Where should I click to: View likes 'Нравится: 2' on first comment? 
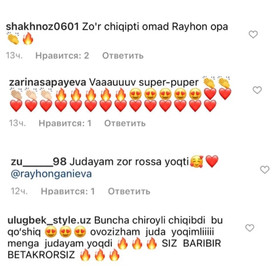point(62,56)
